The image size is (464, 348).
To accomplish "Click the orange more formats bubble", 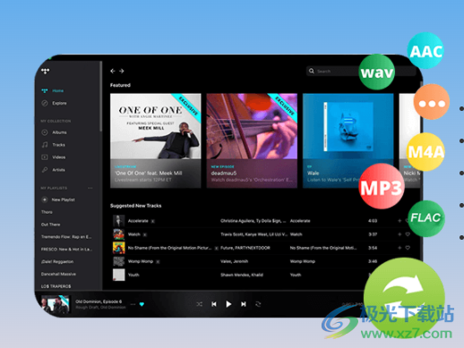I will pyautogui.click(x=432, y=102).
